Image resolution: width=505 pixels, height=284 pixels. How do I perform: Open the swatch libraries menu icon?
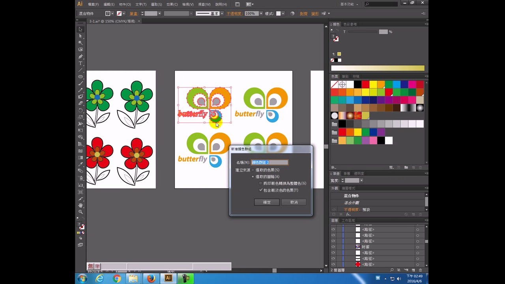[333, 167]
